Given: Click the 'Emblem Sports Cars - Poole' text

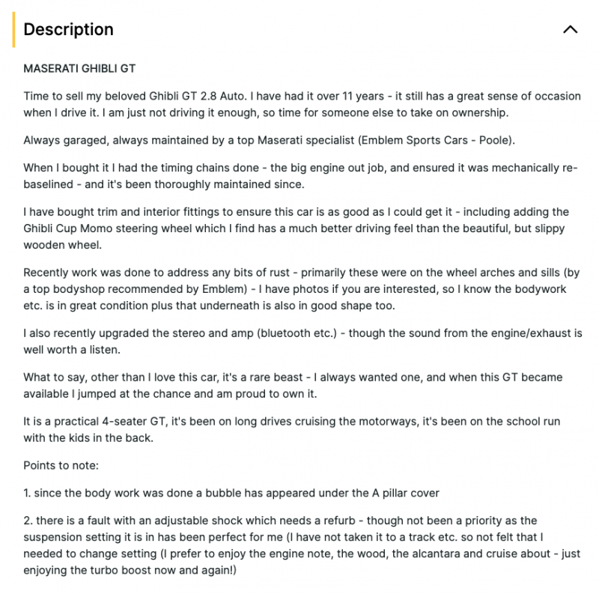Looking at the screenshot, I should tap(437, 140).
